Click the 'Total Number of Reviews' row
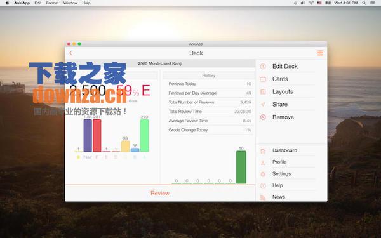Screen dimensions: 381x238 210,102
